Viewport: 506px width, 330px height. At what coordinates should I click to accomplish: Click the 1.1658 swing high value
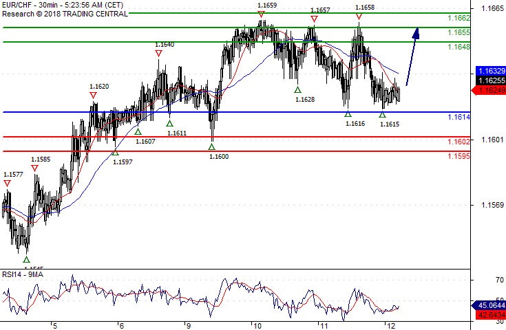click(x=365, y=8)
